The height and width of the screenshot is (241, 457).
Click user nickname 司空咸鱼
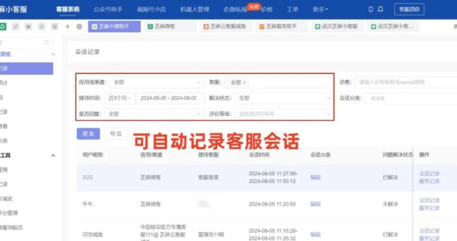[93, 234]
